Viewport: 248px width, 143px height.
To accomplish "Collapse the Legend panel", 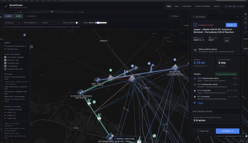I will tap(27, 43).
